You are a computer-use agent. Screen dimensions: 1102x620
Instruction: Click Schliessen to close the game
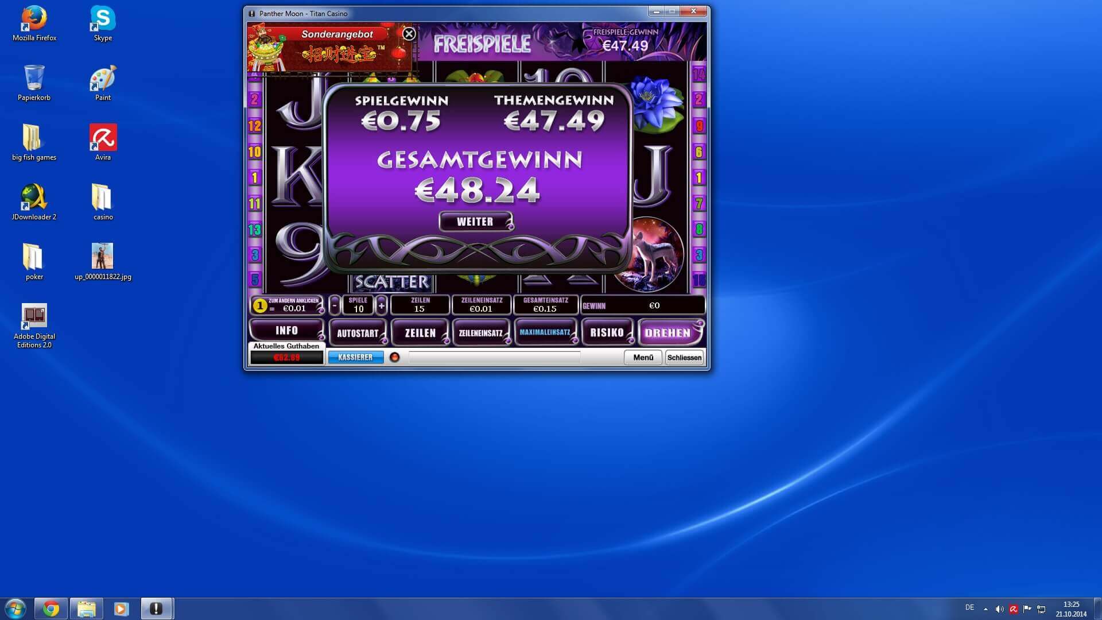(684, 357)
